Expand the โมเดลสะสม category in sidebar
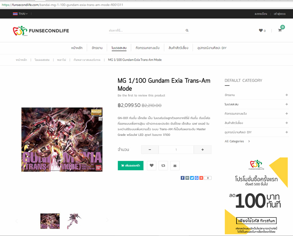 click(x=287, y=104)
